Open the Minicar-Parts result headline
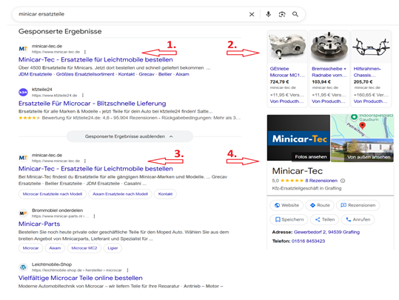Image resolution: width=399 pixels, height=300 pixels. tap(39, 224)
